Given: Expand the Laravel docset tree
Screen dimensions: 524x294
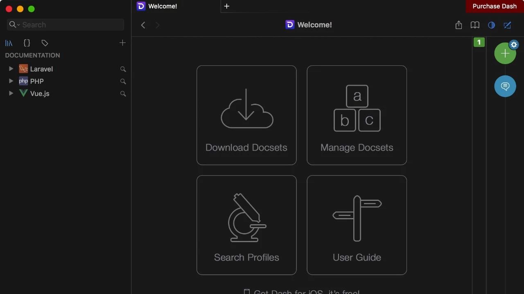Looking at the screenshot, I should tap(11, 69).
